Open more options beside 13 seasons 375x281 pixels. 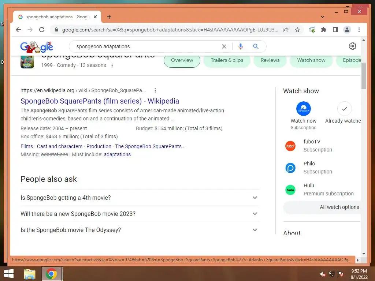point(112,65)
